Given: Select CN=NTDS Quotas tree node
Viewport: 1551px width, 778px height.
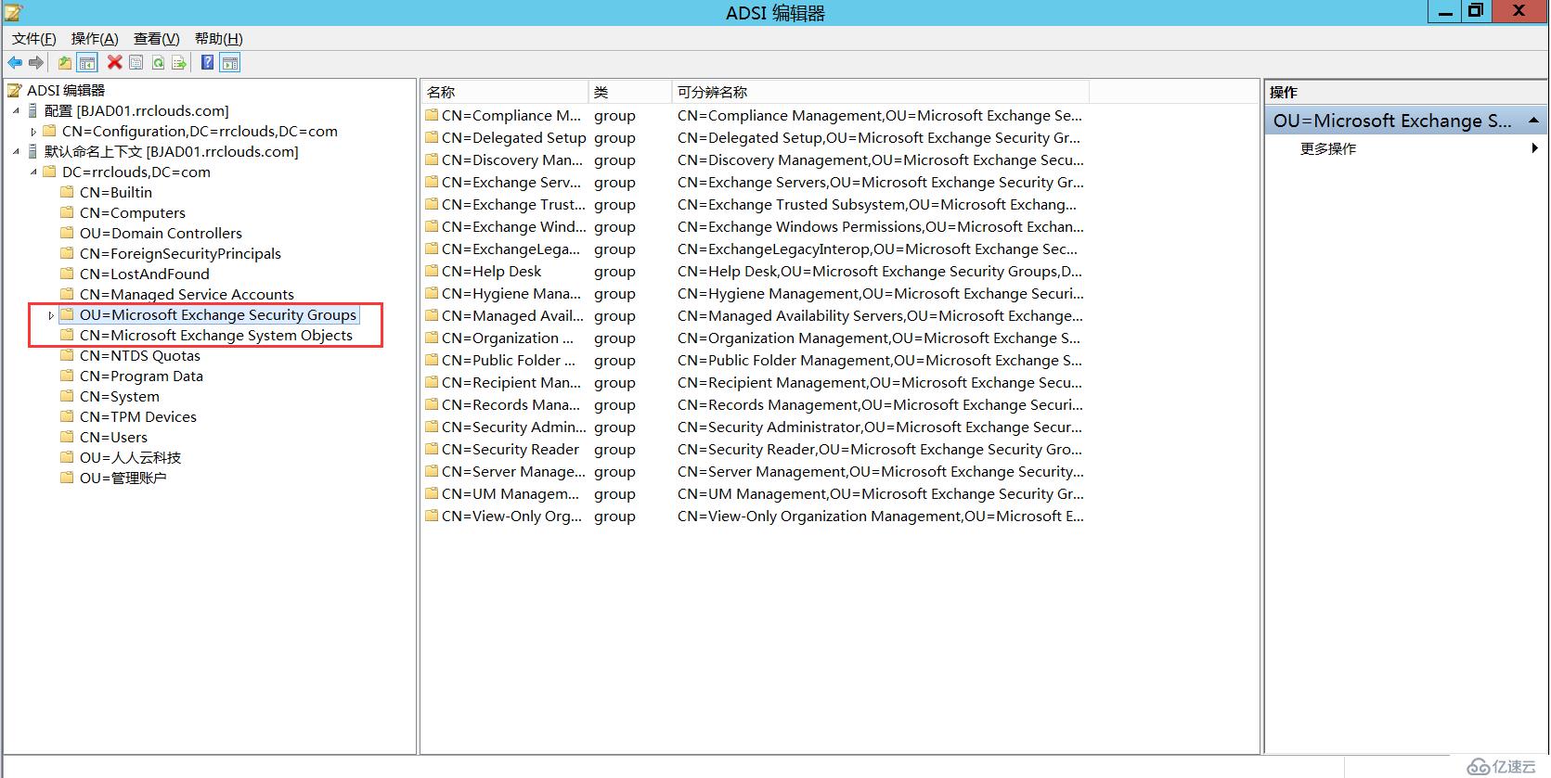Looking at the screenshot, I should pos(140,355).
